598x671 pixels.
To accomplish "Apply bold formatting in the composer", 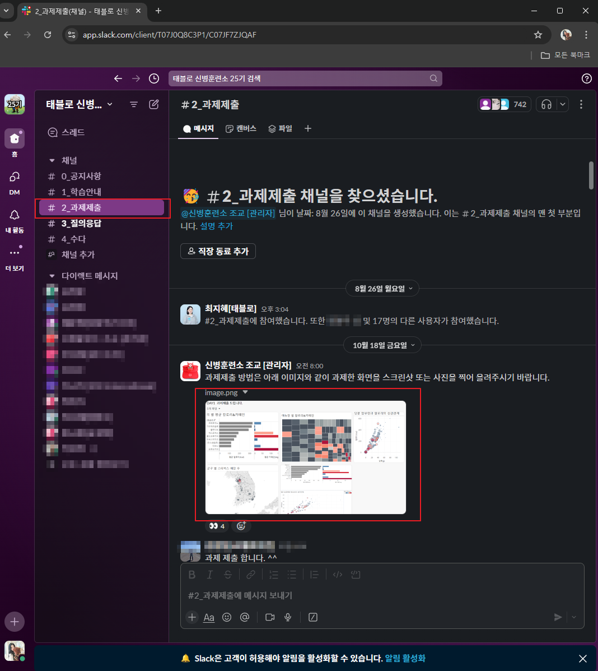I will [x=192, y=574].
